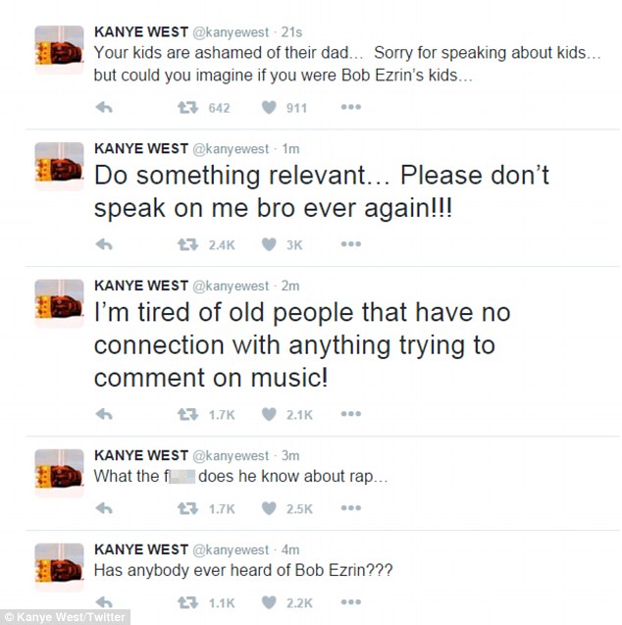Open more options on the Bob Ezrin's kids tweet
This screenshot has width=622, height=625.
tap(350, 108)
